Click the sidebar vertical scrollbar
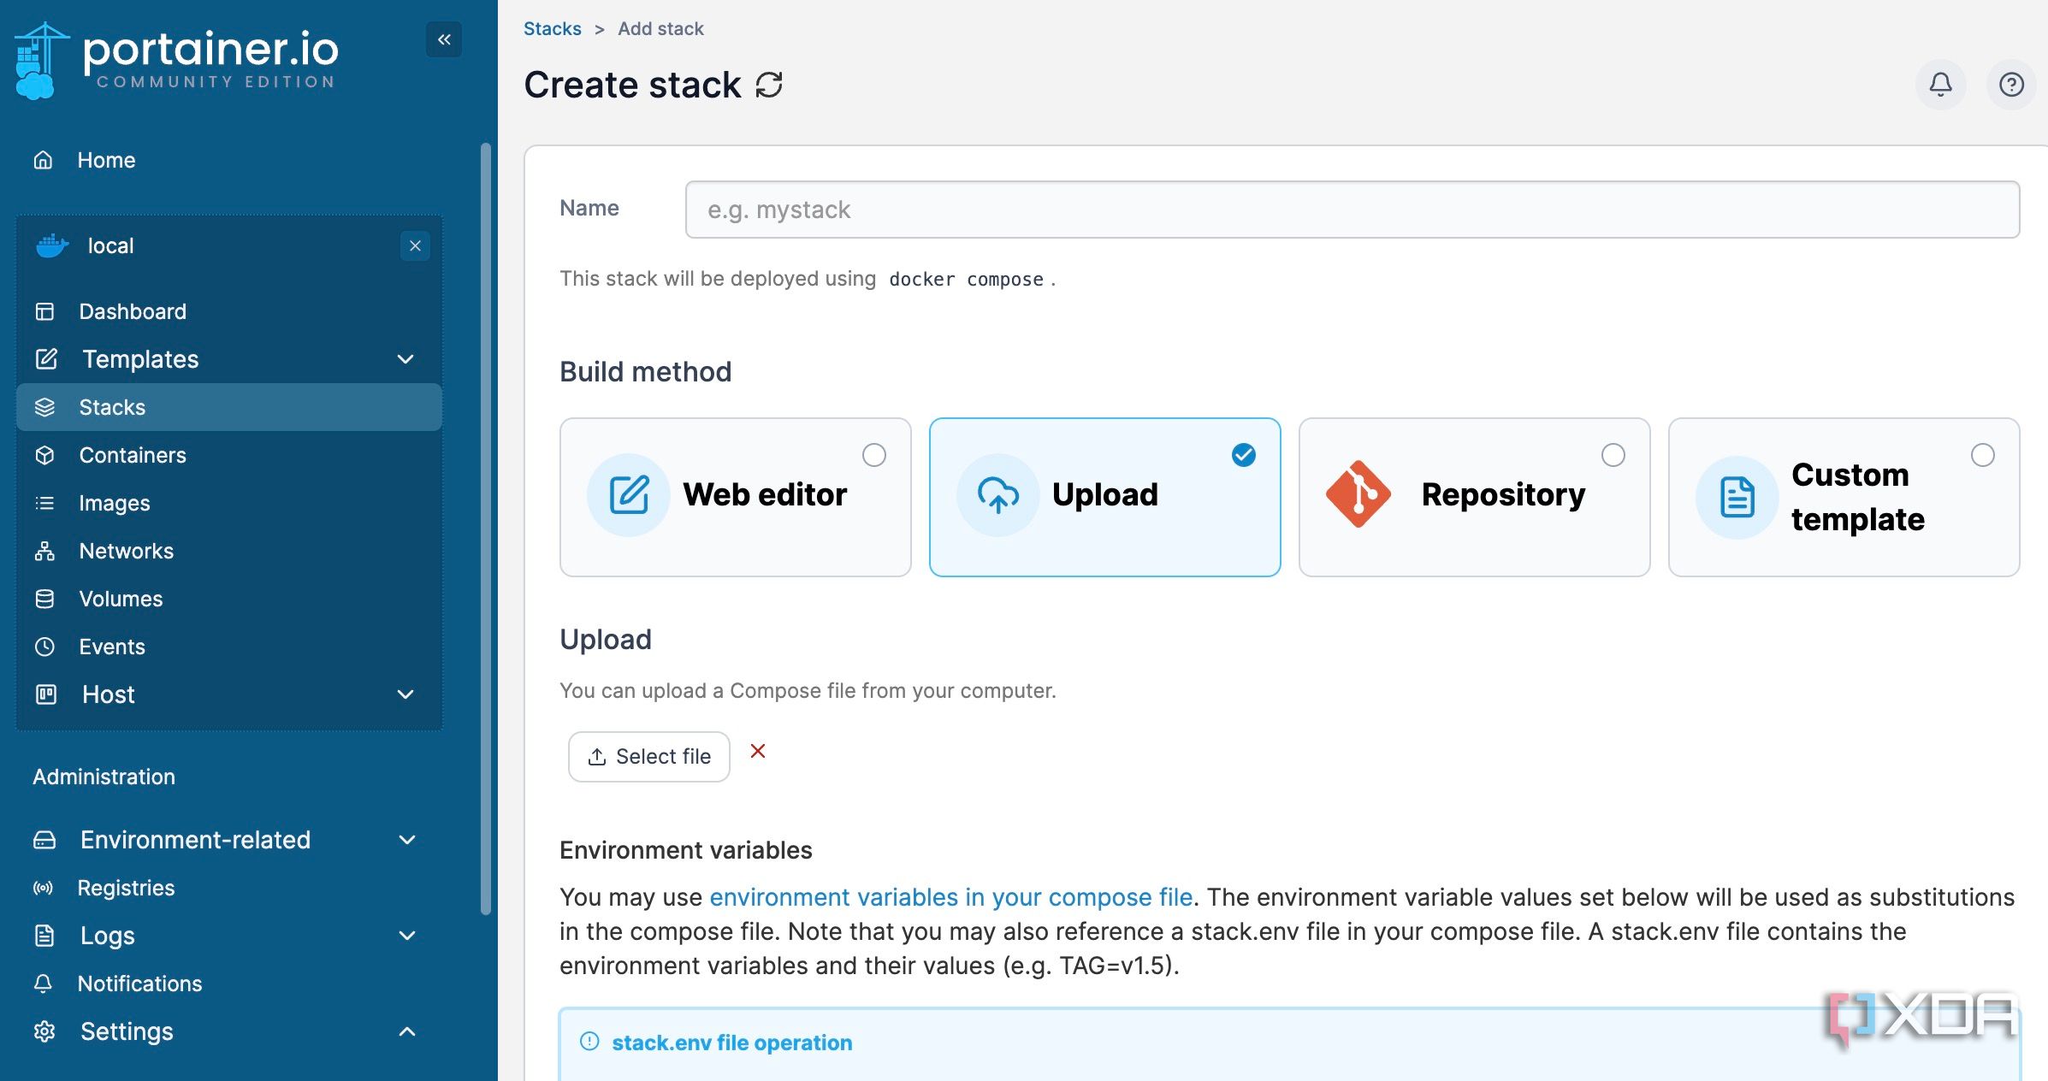 coord(486,529)
